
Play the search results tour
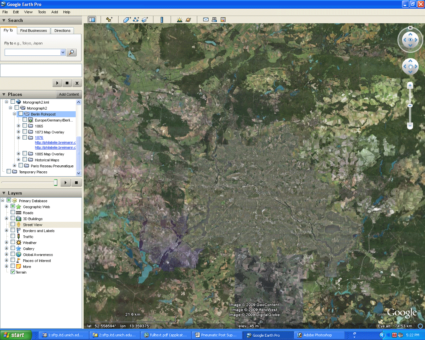coord(57,83)
